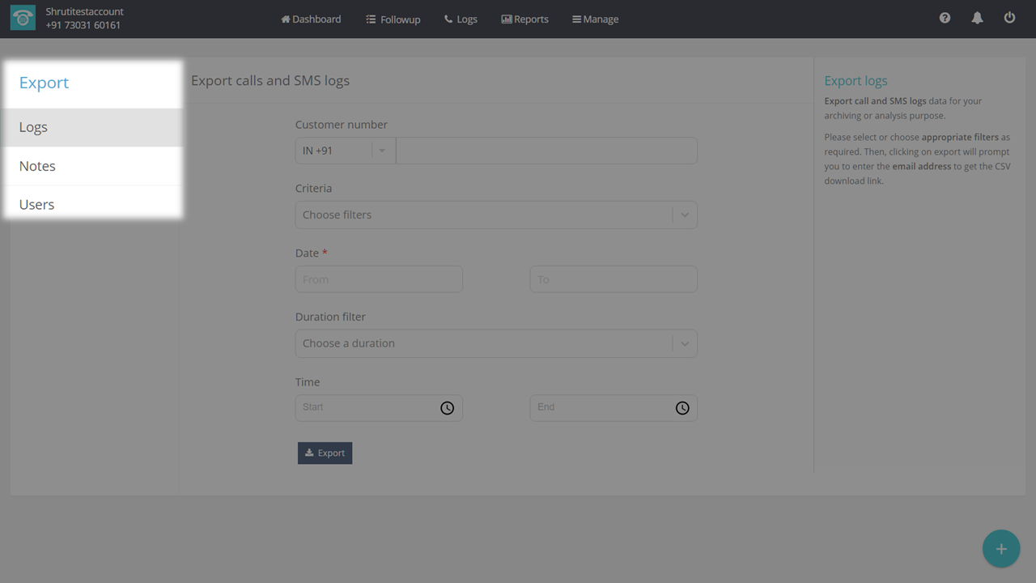Select Users in the Export sidebar

[x=36, y=204]
